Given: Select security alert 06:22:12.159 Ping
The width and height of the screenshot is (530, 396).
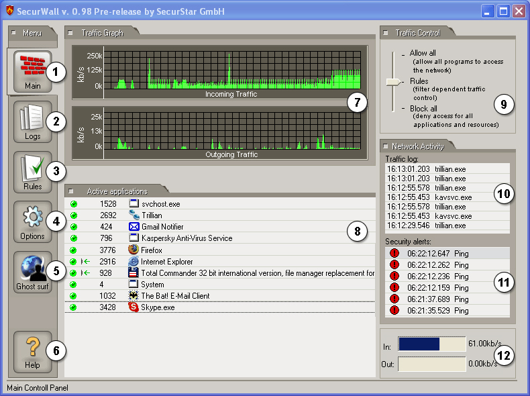Looking at the screenshot, I should pos(447,288).
